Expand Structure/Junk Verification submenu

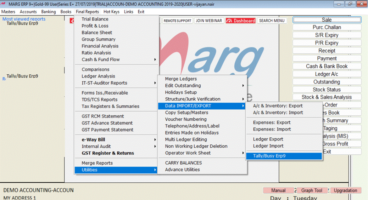202,99
